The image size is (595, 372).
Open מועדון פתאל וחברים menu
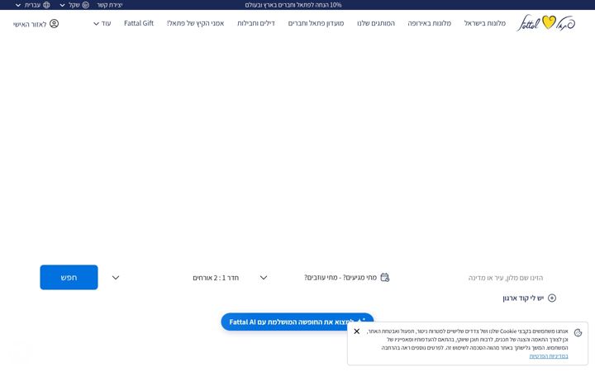tap(316, 23)
